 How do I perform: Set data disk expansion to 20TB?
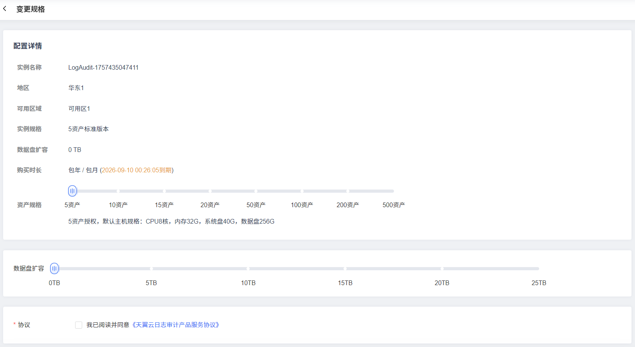[x=442, y=269]
